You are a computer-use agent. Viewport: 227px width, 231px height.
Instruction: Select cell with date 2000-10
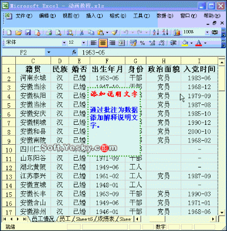click(x=199, y=132)
